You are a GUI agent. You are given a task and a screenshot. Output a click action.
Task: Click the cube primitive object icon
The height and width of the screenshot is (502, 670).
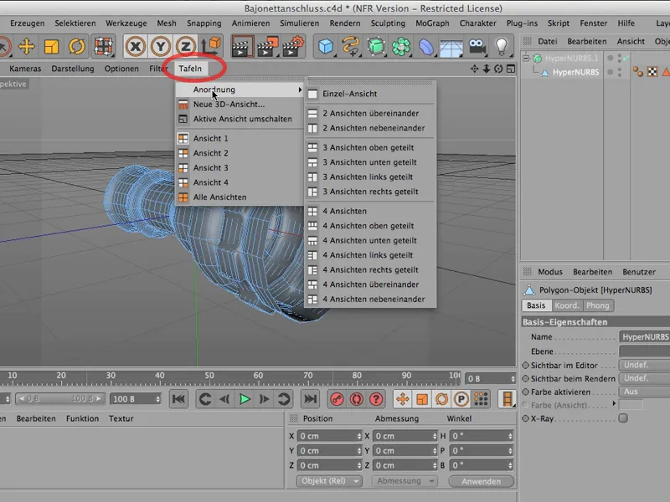tap(326, 46)
